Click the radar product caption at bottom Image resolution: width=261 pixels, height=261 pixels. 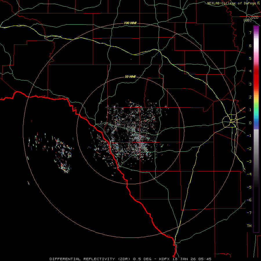click(130, 259)
